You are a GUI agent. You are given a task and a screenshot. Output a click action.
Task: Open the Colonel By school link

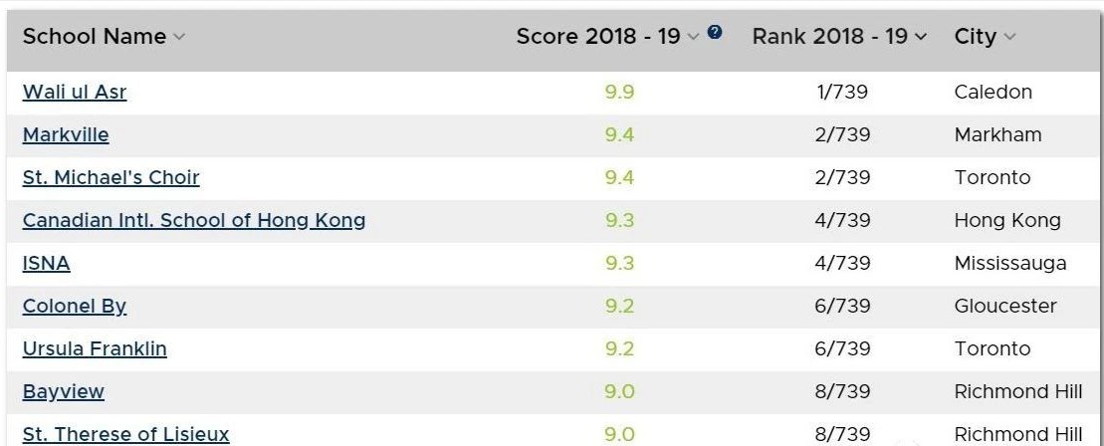coord(75,306)
